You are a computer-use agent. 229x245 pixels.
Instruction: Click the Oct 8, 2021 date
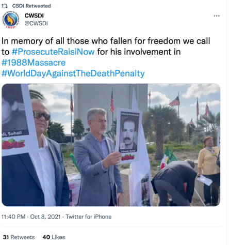click(x=45, y=217)
